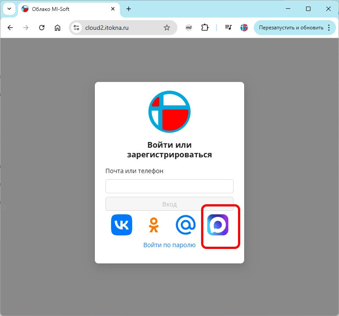
Task: Click the MI-Soft round logo
Action: point(169,112)
